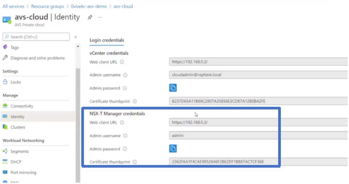Click the vCenter thumbprint field starting B237D65A
The image size is (349, 184).
coord(259,101)
